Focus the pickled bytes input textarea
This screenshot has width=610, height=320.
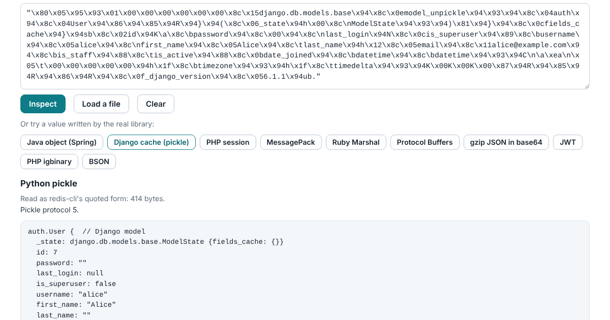[305, 46]
